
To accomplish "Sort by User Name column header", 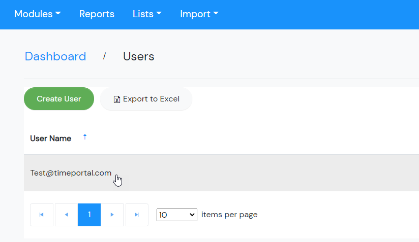I will pos(50,139).
